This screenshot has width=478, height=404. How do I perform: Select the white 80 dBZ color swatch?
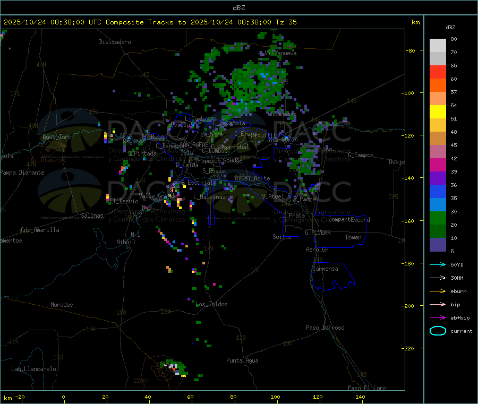(438, 46)
